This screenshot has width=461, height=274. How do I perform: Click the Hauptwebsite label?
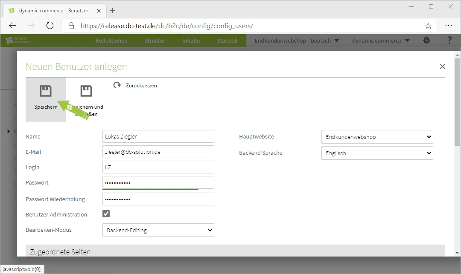[x=257, y=136]
